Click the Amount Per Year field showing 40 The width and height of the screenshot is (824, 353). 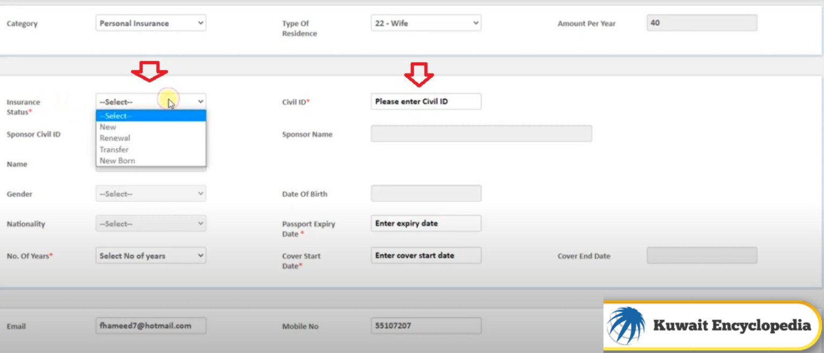point(701,23)
